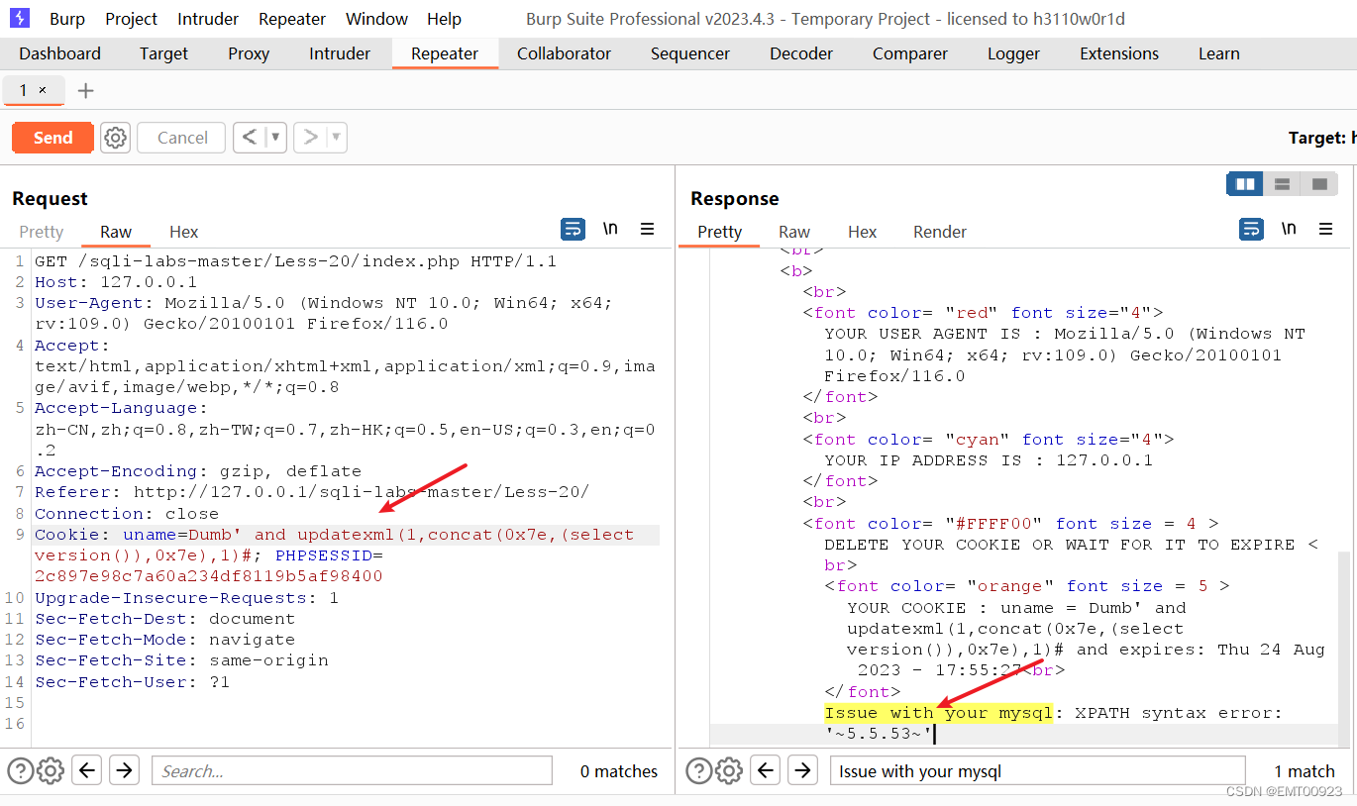Switch to the Collaborator tab
This screenshot has width=1357, height=806.
pyautogui.click(x=565, y=53)
